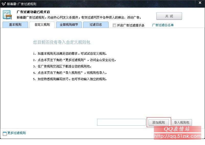Click heading 您目前还没有导入自定义规则包

[62, 42]
